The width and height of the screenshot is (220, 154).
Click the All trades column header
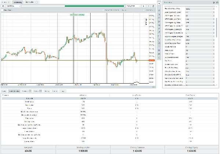coord(83,95)
